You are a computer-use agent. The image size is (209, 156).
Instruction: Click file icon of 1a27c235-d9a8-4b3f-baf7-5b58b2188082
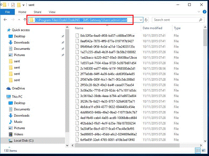(x=77, y=52)
